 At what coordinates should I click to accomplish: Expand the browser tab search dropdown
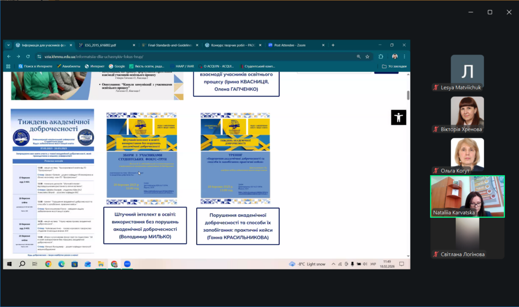point(9,45)
